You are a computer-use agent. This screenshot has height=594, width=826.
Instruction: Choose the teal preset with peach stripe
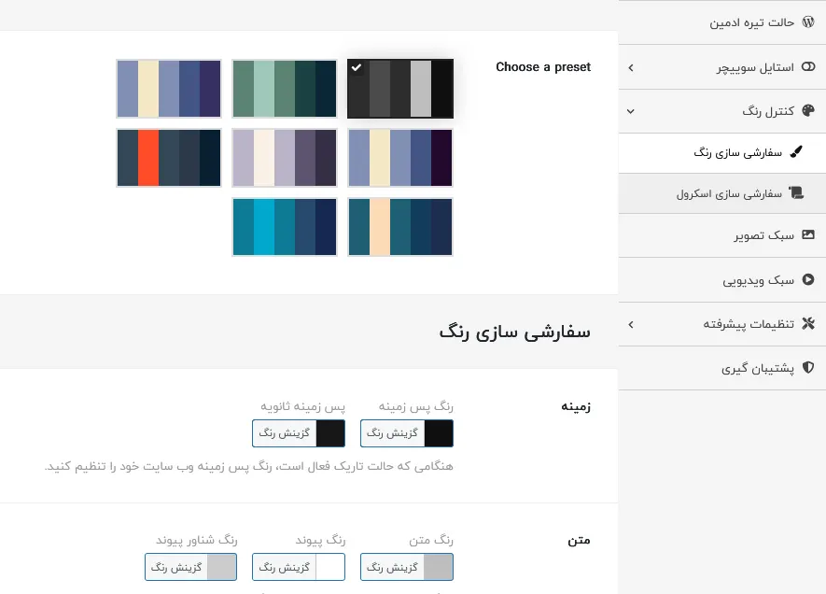[400, 227]
